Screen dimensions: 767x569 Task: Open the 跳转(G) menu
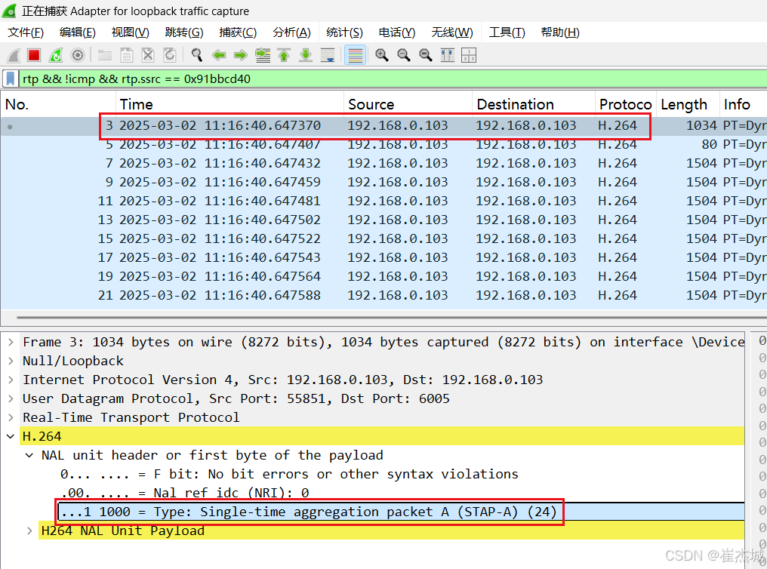point(184,32)
